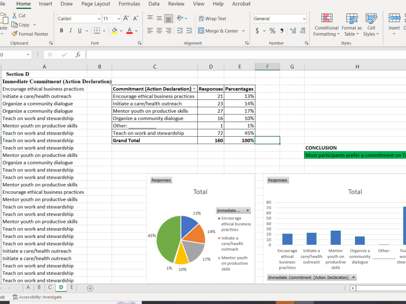Open the Commitment (Action Declaration) filter dropdown
The width and height of the screenshot is (406, 304).
click(x=194, y=89)
